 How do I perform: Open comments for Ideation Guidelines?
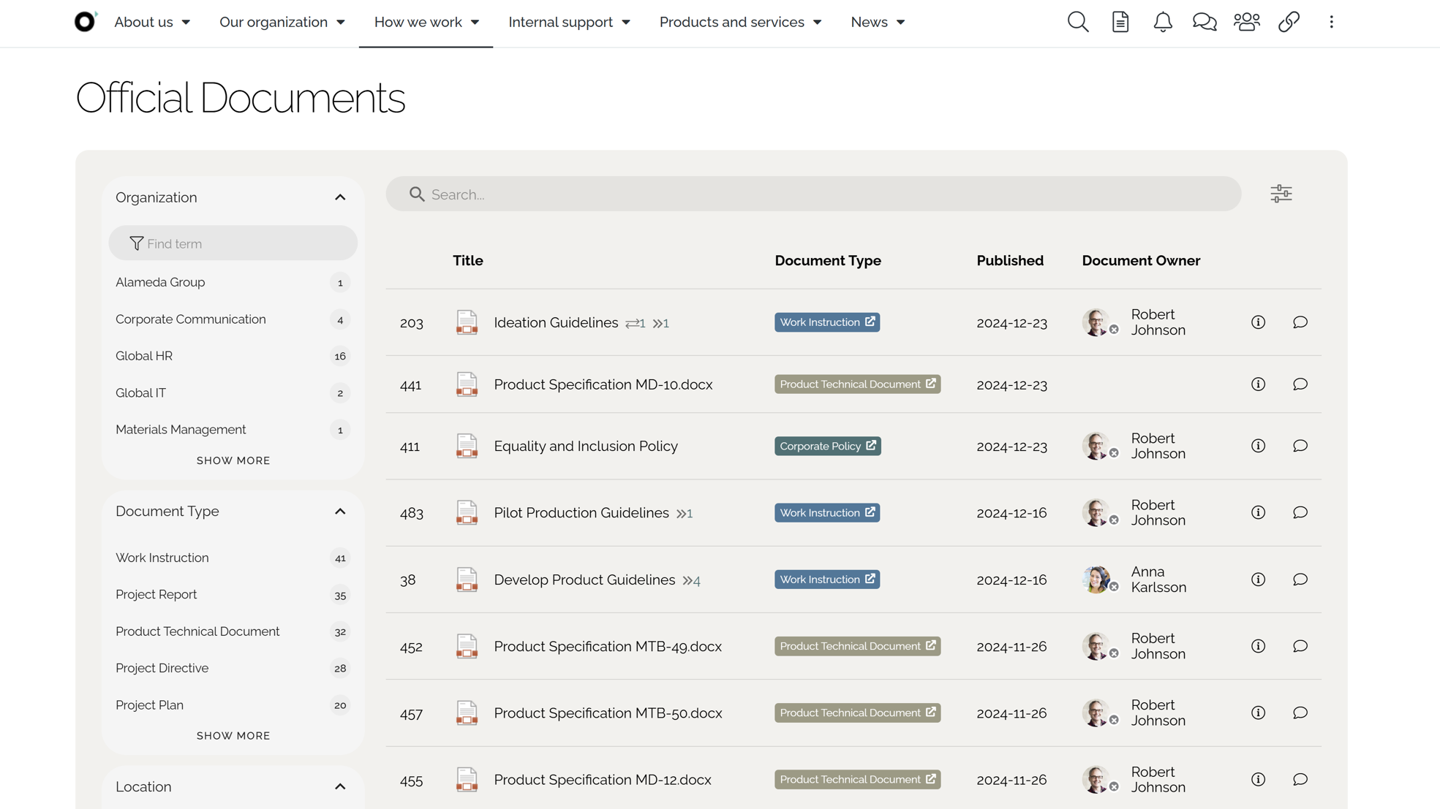(x=1300, y=322)
